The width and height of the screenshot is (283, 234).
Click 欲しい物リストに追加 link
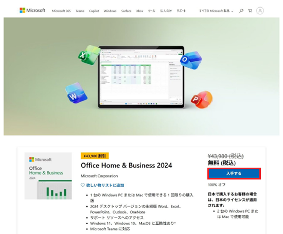click(x=105, y=185)
